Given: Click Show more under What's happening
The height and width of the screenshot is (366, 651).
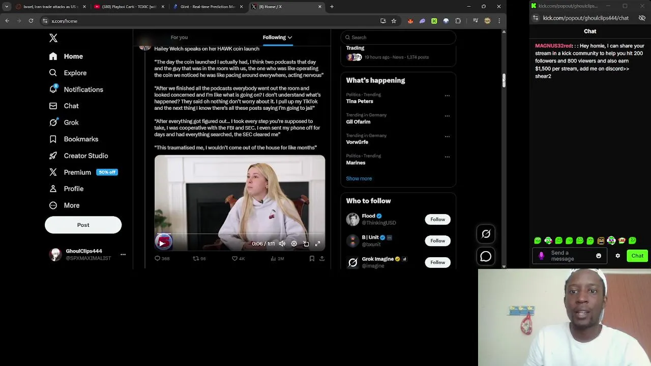Looking at the screenshot, I should (x=359, y=178).
